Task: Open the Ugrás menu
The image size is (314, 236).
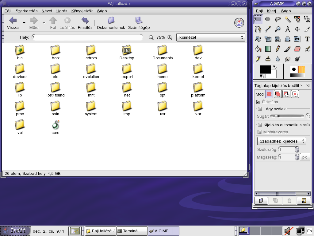Action: point(62,11)
